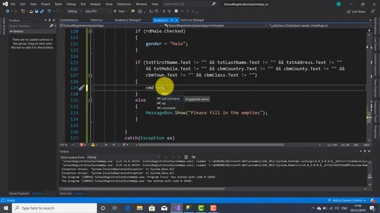The height and width of the screenshot is (213, 380).
Task: Click the Output panel horizontal scrollbar
Action: pos(144,189)
